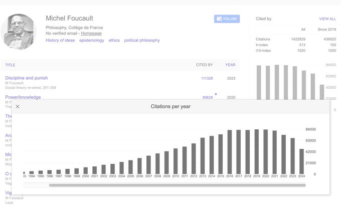Click the envelope icon on Follow button
341x207 pixels.
coord(219,19)
